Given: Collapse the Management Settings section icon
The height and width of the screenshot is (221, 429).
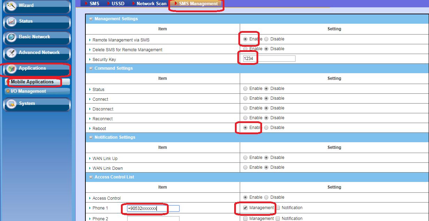Looking at the screenshot, I should [x=91, y=19].
